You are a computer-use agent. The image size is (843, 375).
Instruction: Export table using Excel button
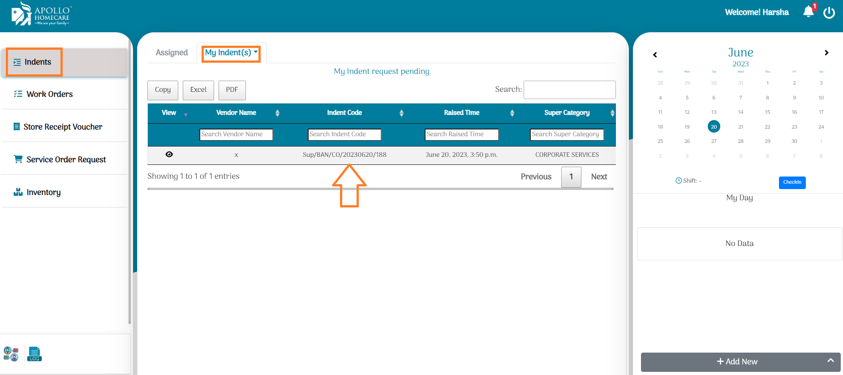198,90
